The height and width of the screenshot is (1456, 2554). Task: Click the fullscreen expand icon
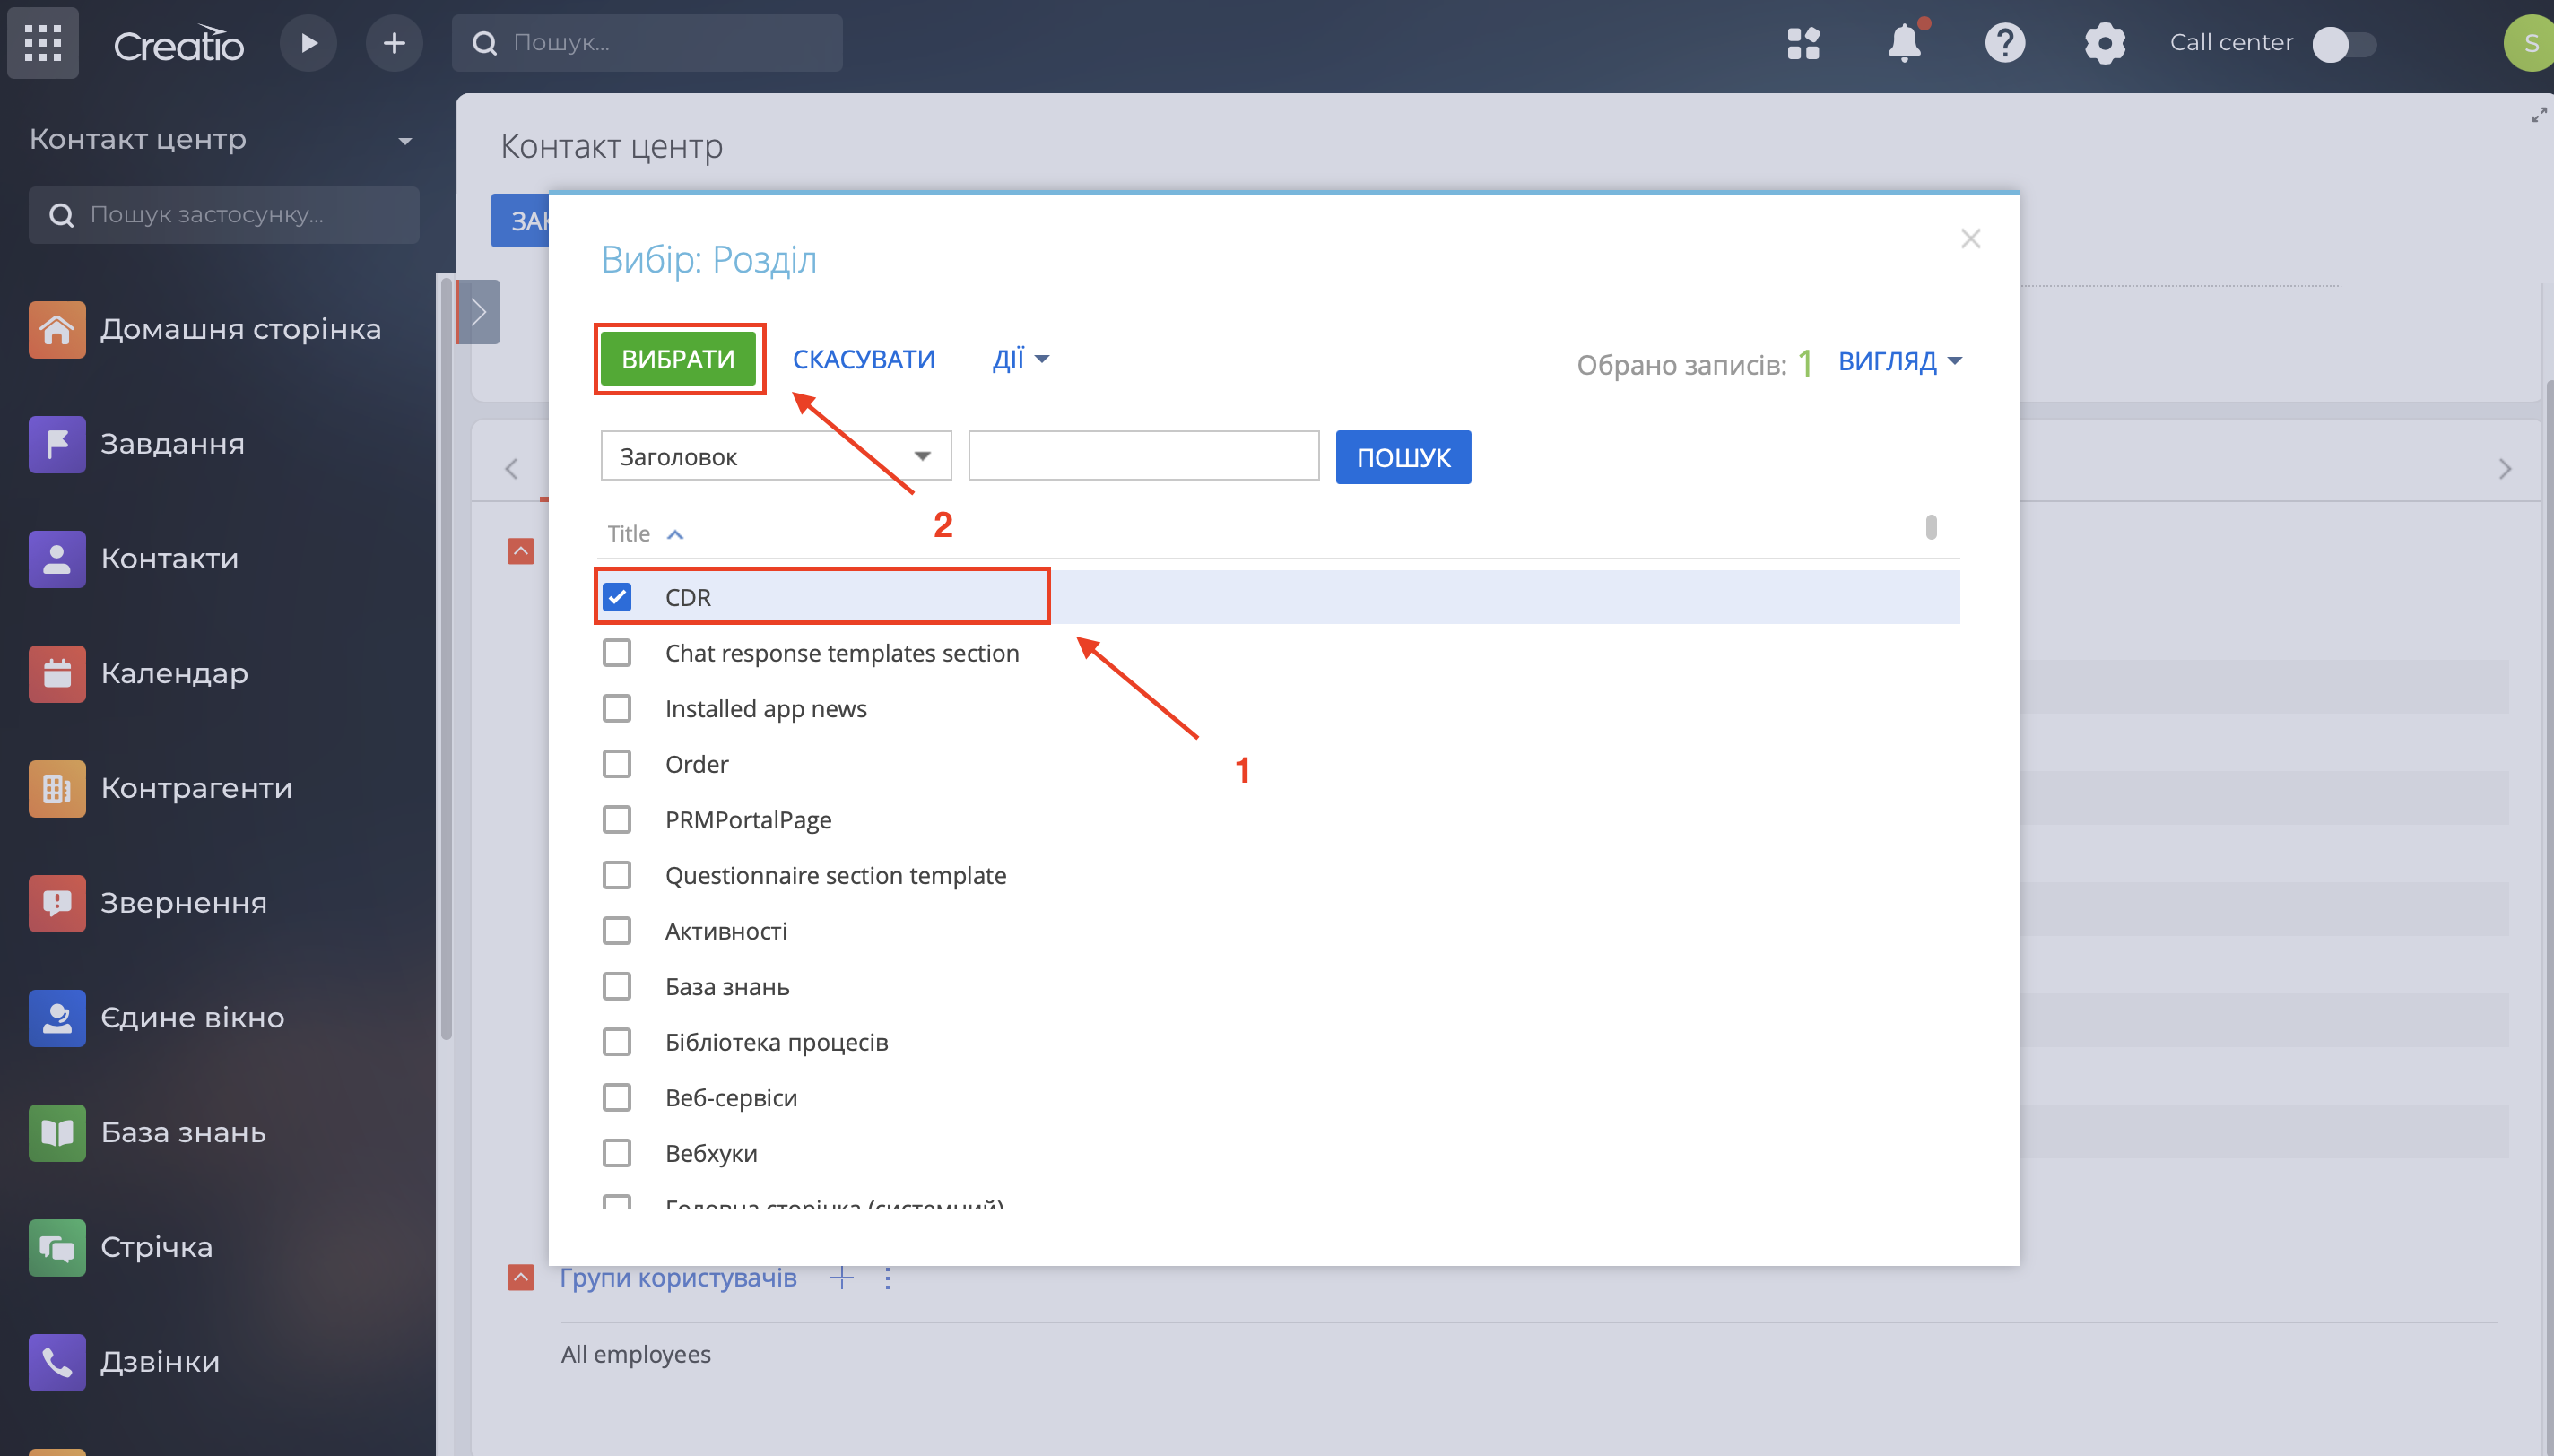click(2539, 115)
